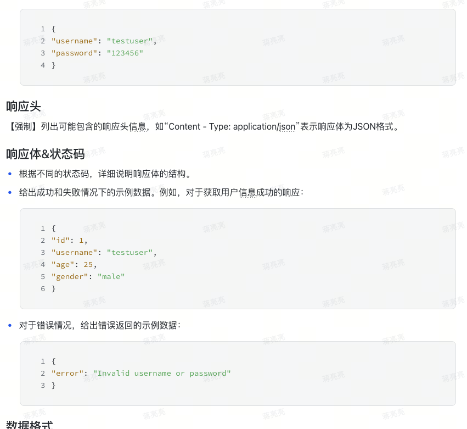Screen dimensions: 467x429
Task: Click the underlined word json in 响应头 paragraph
Action: click(287, 127)
